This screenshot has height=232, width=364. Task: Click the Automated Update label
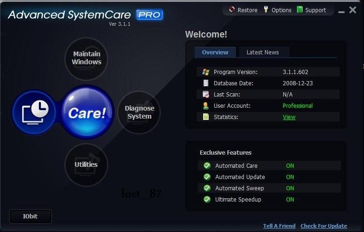coord(240,177)
